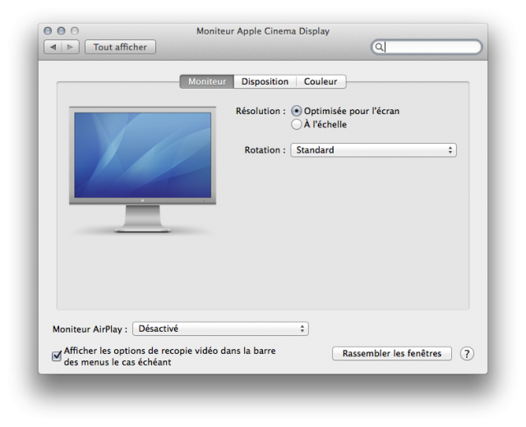Toggle Afficher les options de recopie vidéo checkbox
The image size is (526, 427).
[x=57, y=356]
